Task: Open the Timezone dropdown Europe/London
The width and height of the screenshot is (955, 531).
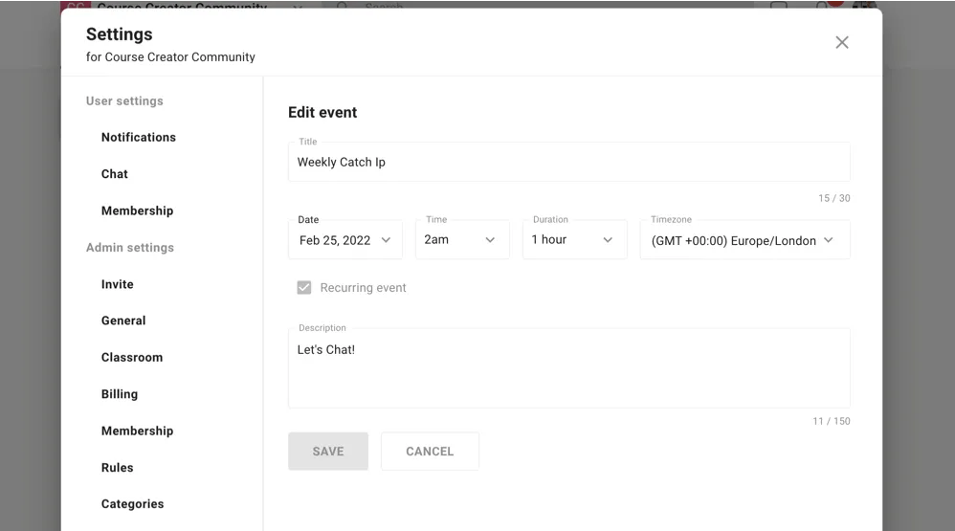Action: click(x=744, y=240)
